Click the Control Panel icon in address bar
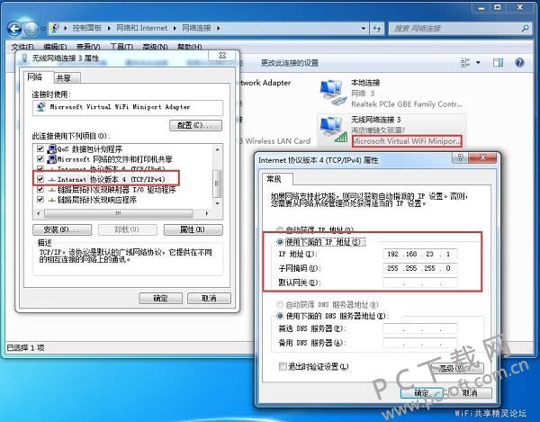The image size is (540, 422). click(x=55, y=28)
